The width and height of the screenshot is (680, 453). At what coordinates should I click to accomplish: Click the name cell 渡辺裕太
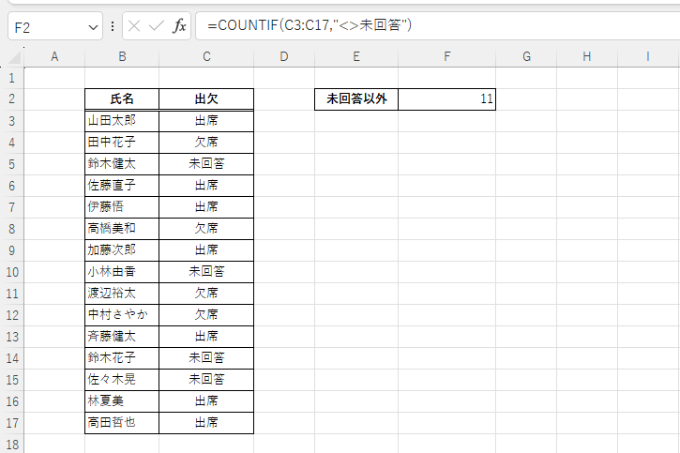tap(122, 294)
